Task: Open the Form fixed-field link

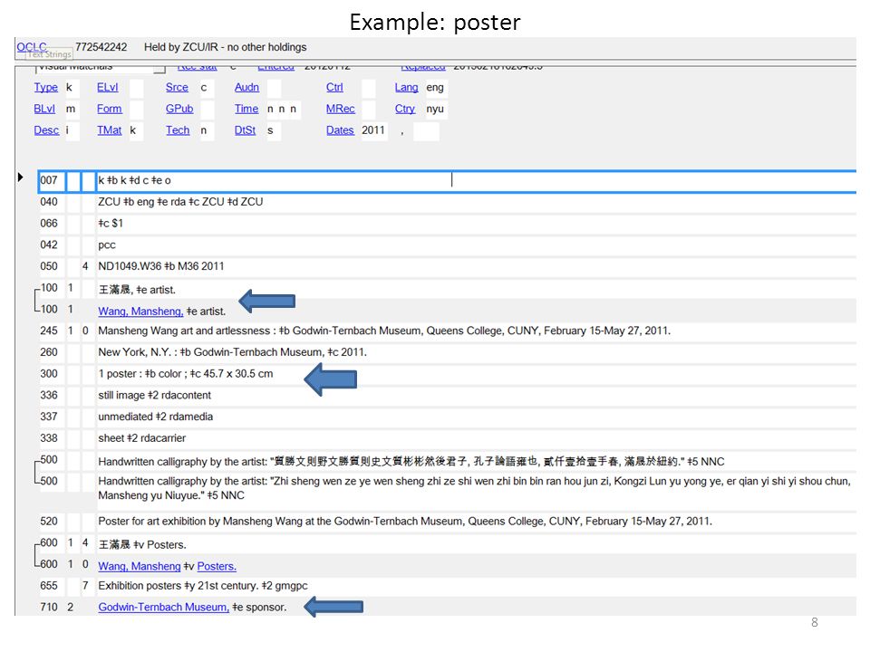Action: pos(110,109)
